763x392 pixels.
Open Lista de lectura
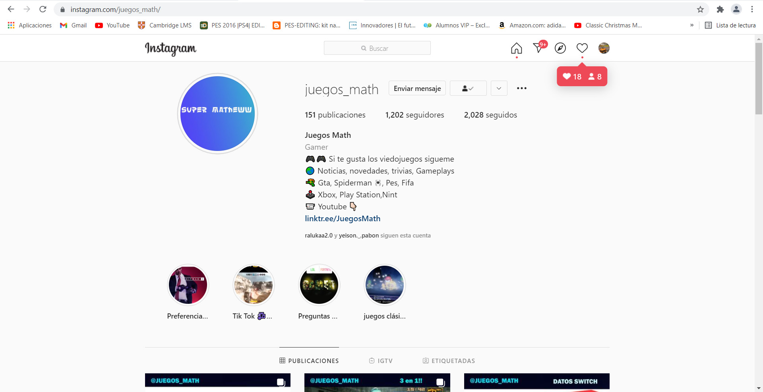click(x=730, y=25)
